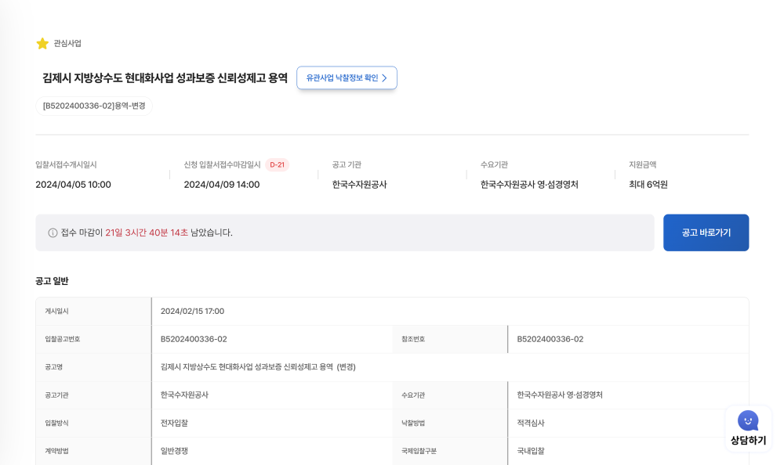Viewport: 784px width, 465px height.
Task: Select the [B5202400336-02]용역-변경 tag
Action: (x=93, y=106)
